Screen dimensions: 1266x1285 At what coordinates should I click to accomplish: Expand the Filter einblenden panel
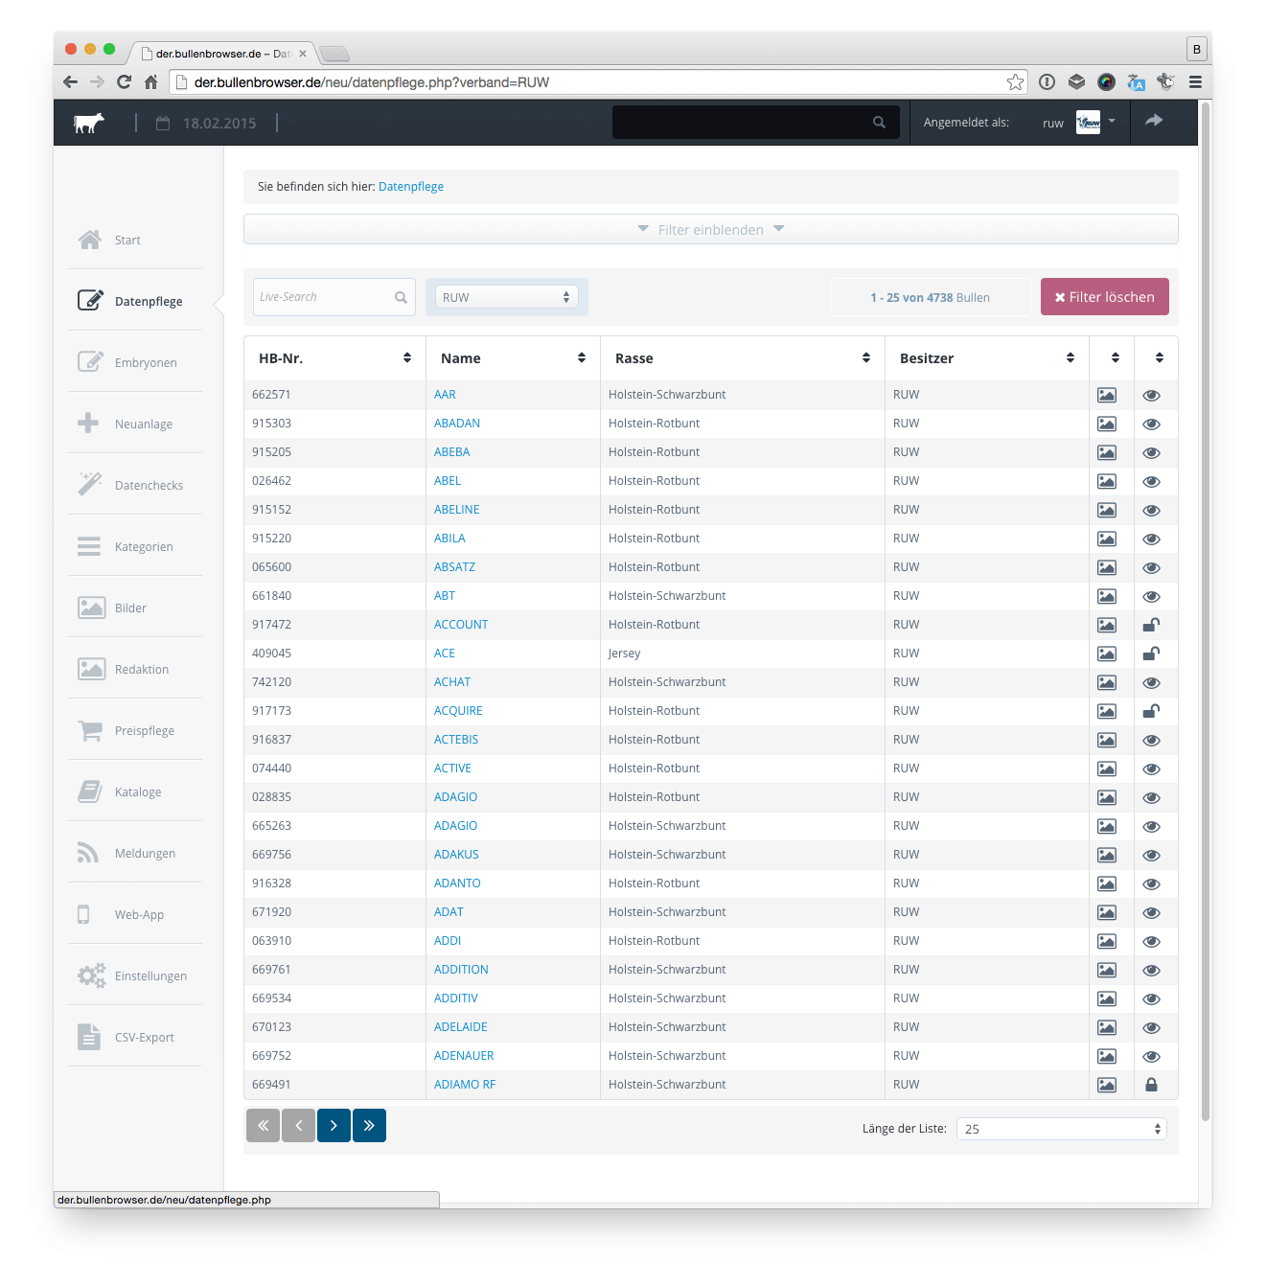pyautogui.click(x=710, y=230)
